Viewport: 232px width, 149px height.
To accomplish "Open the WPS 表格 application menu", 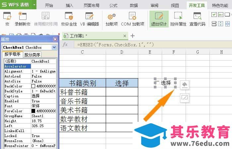I will point(18,5).
